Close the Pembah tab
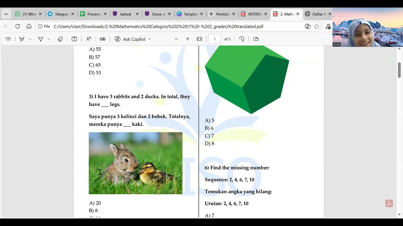The width and height of the screenshot is (403, 226). [x=234, y=14]
